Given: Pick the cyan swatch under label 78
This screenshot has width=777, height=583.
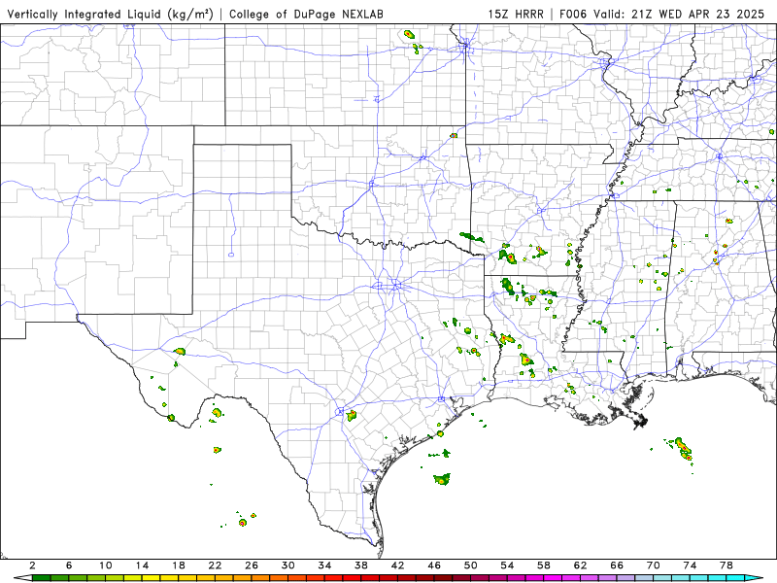Looking at the screenshot, I should coord(735,578).
